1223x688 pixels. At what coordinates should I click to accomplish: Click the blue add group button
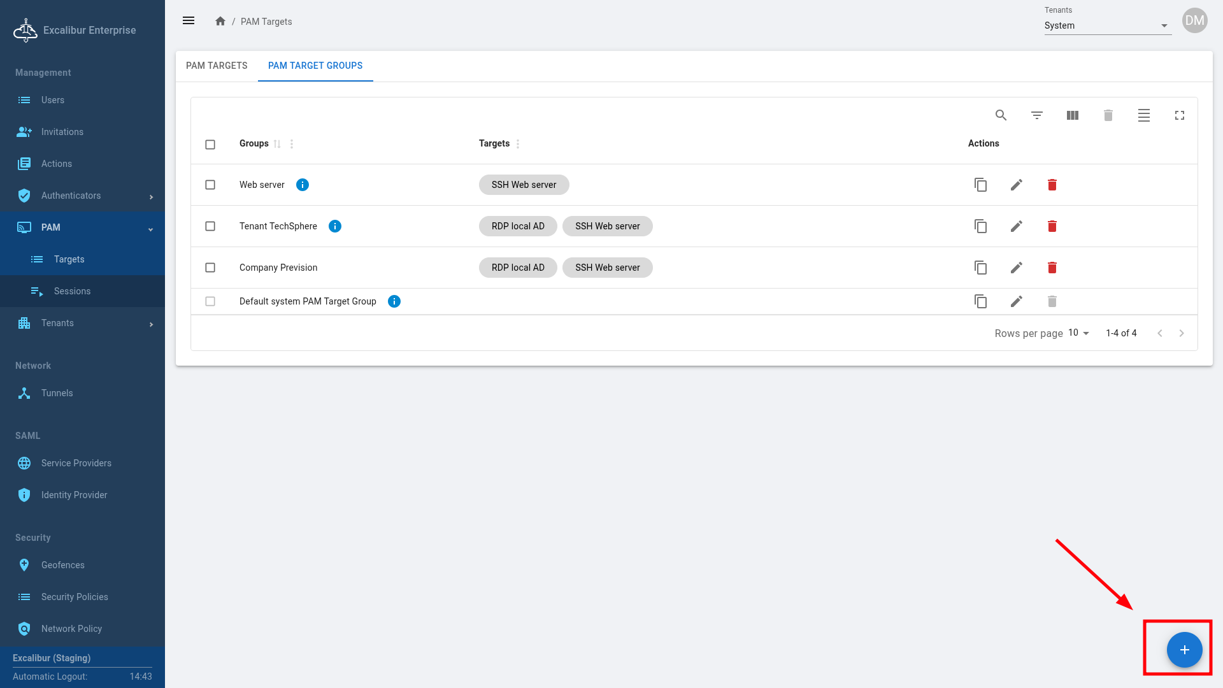(x=1184, y=650)
